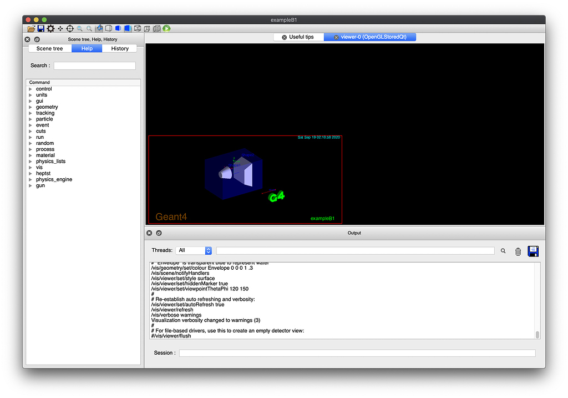Expand the physics_lists command node
The height and width of the screenshot is (398, 568).
point(31,162)
